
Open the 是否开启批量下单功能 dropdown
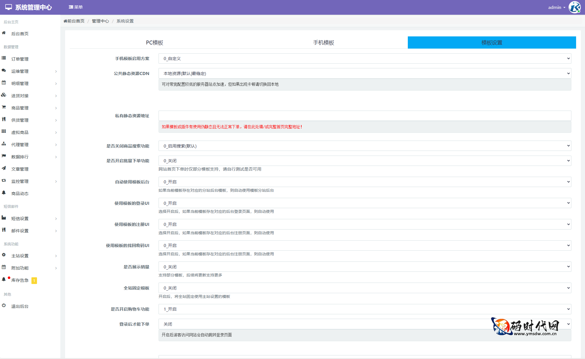[x=364, y=161]
